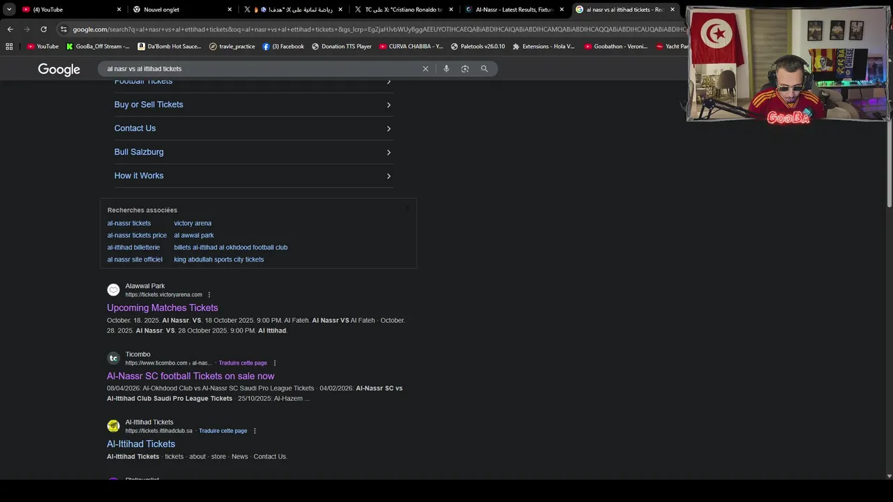Open options menu for Al-Ittihad Tickets result
The height and width of the screenshot is (502, 893).
click(x=255, y=431)
